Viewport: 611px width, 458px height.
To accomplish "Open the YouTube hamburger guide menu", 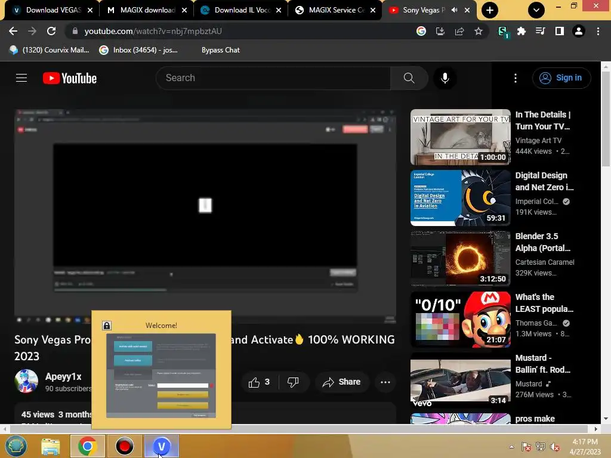I will coord(21,78).
